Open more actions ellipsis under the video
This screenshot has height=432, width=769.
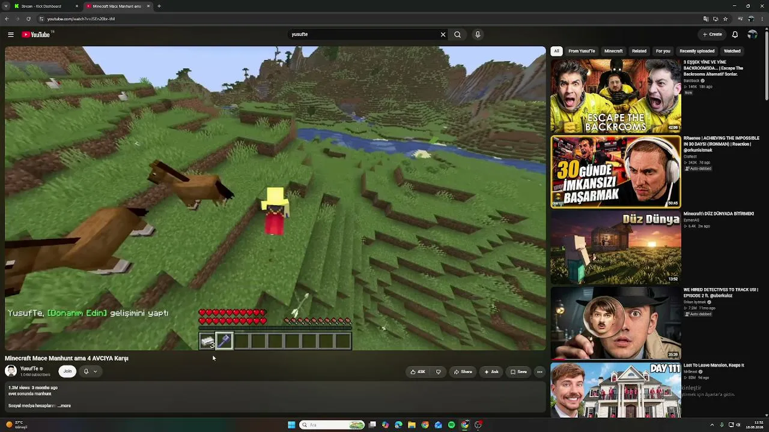pyautogui.click(x=540, y=372)
